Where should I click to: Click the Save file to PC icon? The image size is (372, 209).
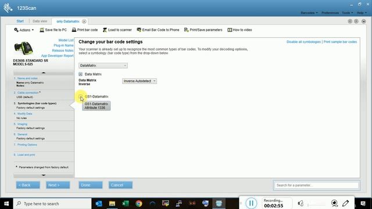tap(42, 30)
